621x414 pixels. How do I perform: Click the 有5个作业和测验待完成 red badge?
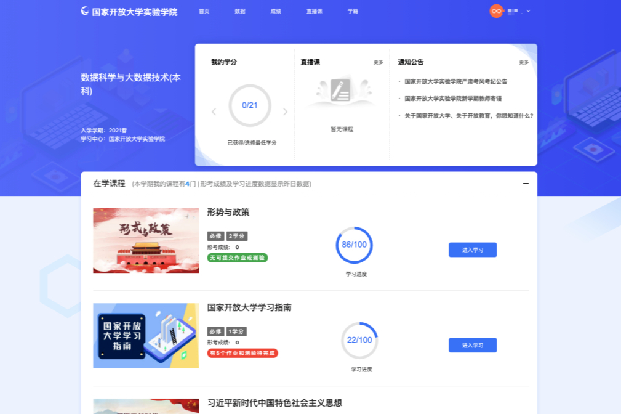pyautogui.click(x=242, y=353)
